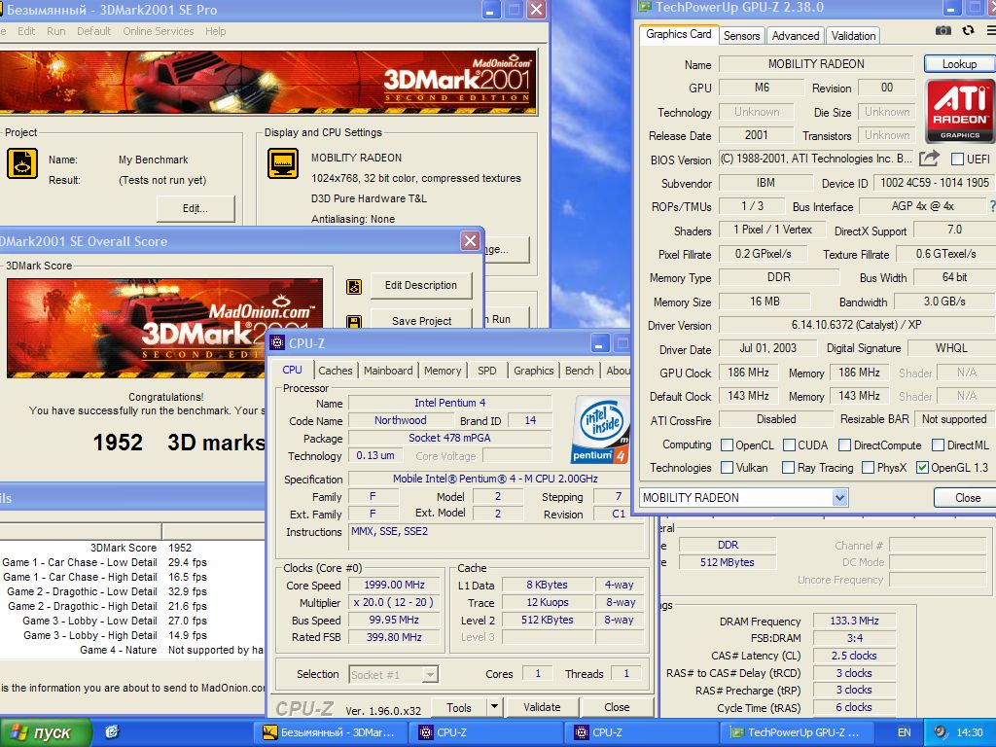This screenshot has height=747, width=996.
Task: Open the CPU-Z Bench tab
Action: pos(580,371)
